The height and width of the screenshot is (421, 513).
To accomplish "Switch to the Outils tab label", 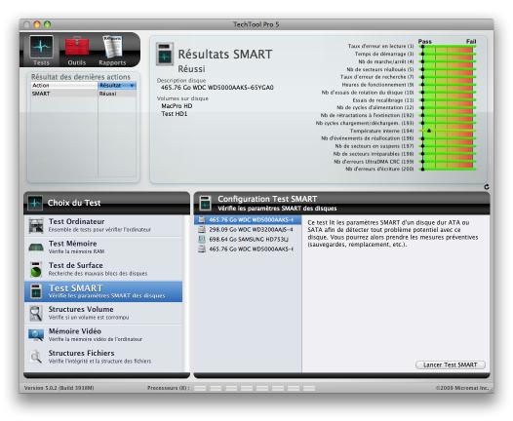I will pos(77,62).
